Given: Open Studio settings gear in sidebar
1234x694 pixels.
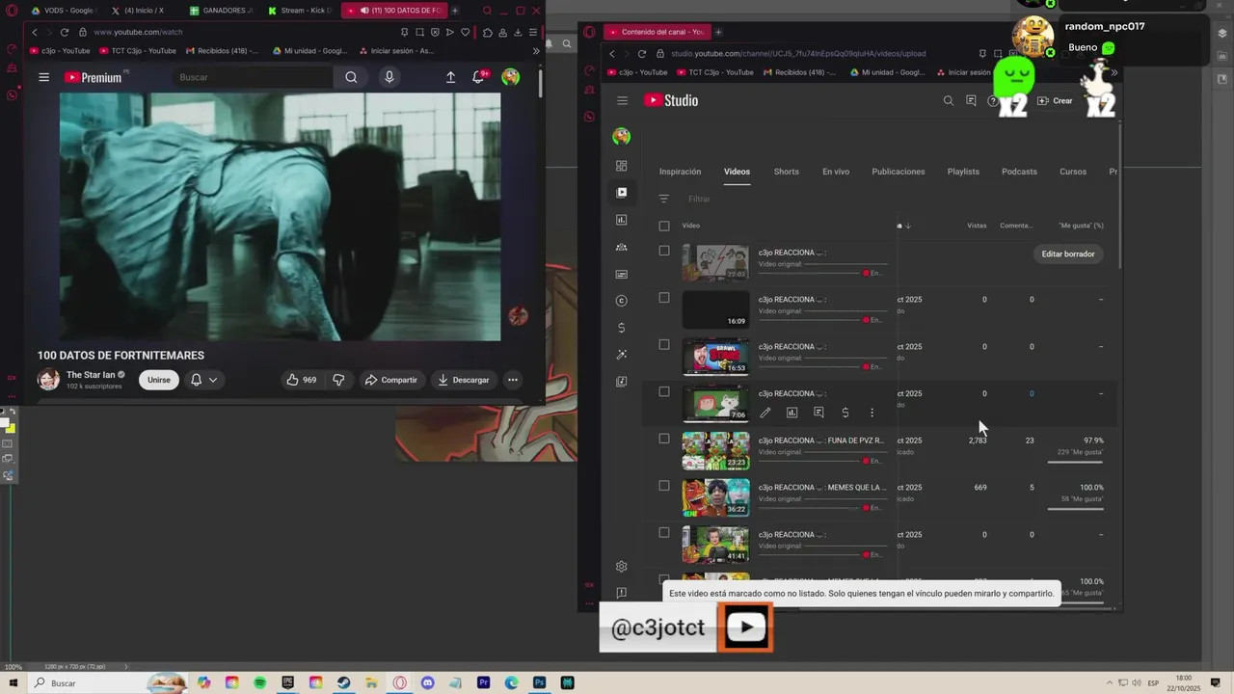Looking at the screenshot, I should [x=622, y=567].
